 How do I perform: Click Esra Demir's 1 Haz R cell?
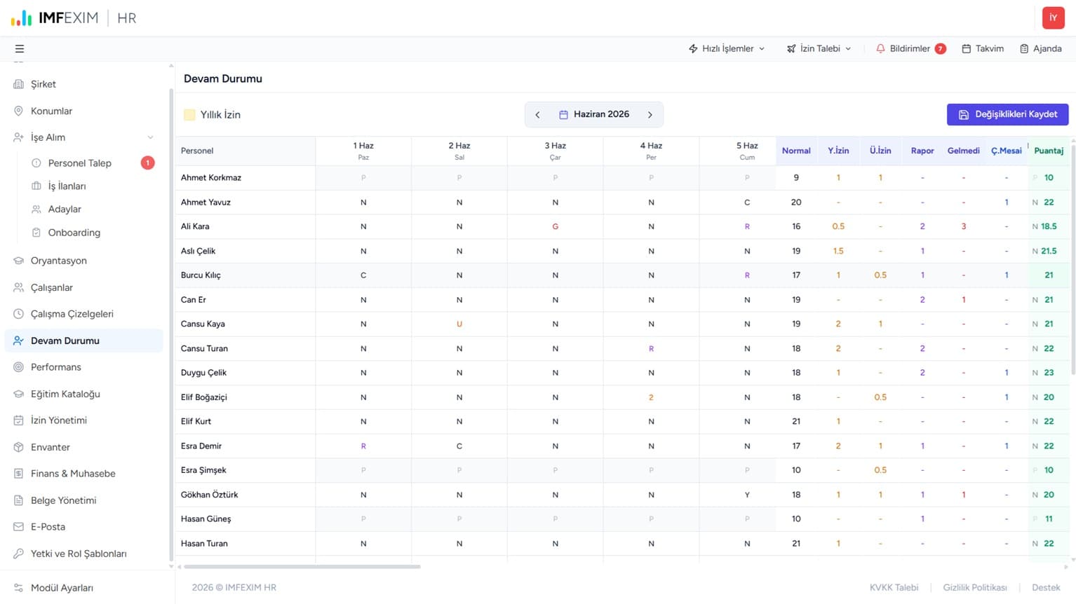[363, 446]
